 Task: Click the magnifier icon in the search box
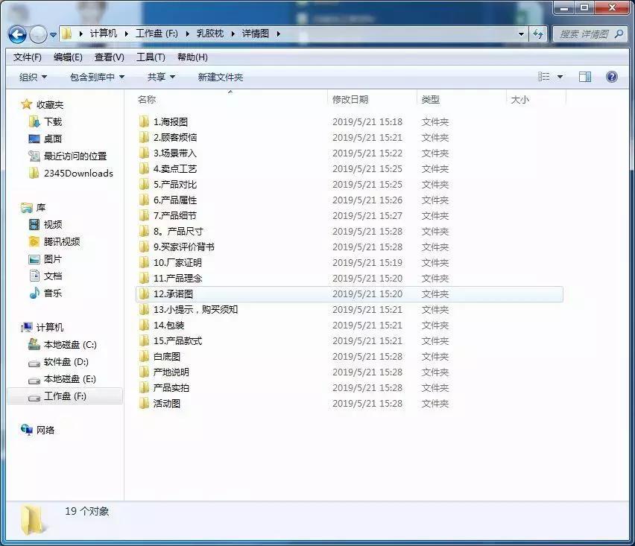click(x=619, y=34)
